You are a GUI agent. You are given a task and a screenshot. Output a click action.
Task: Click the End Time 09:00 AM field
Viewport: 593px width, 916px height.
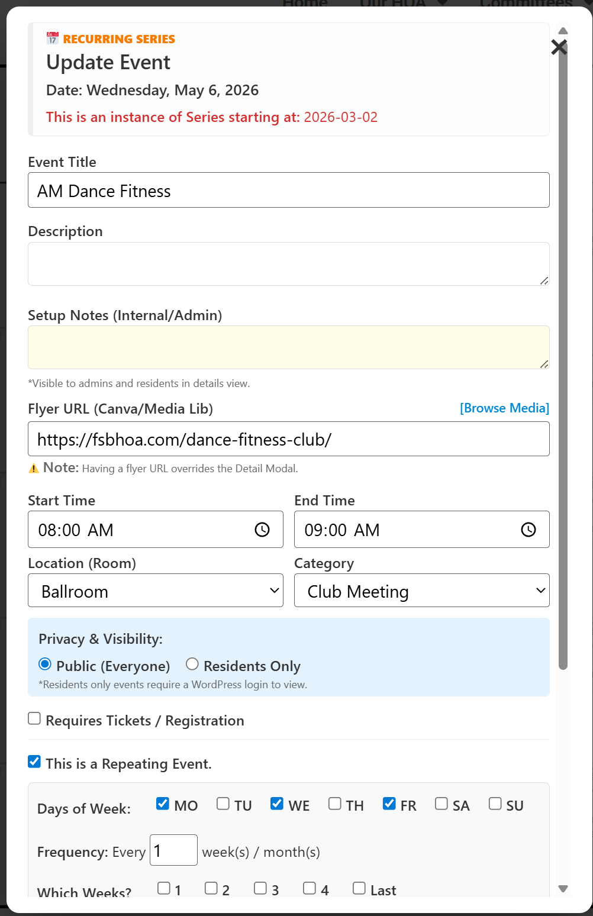[x=422, y=530]
